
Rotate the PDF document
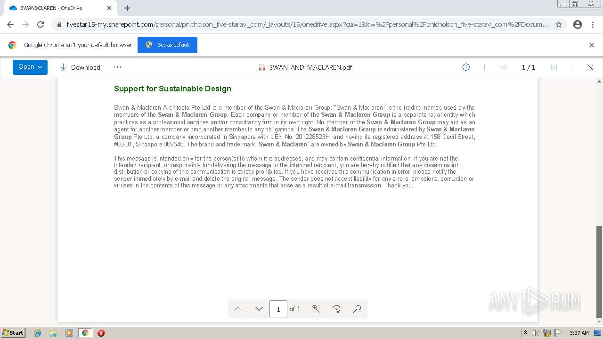(336, 309)
